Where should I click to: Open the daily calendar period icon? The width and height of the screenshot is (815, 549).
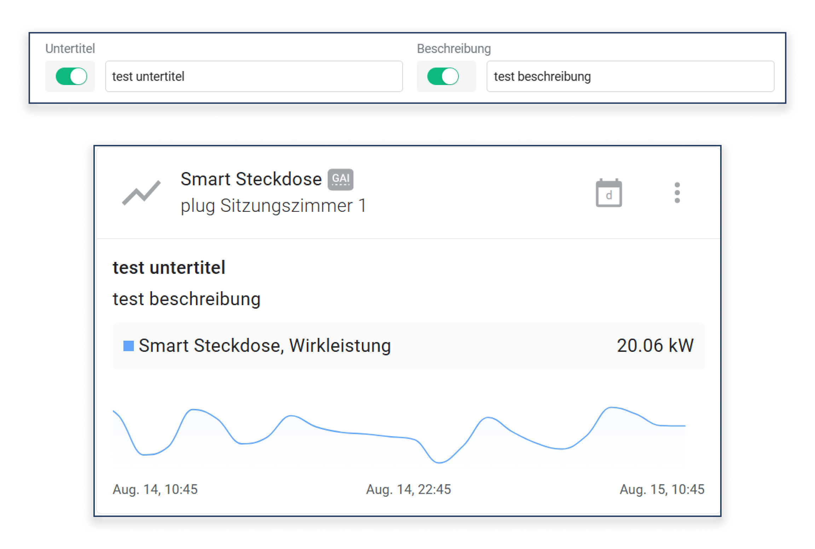click(608, 193)
